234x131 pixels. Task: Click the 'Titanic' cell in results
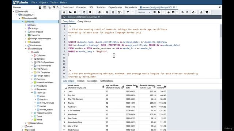tap(86, 103)
